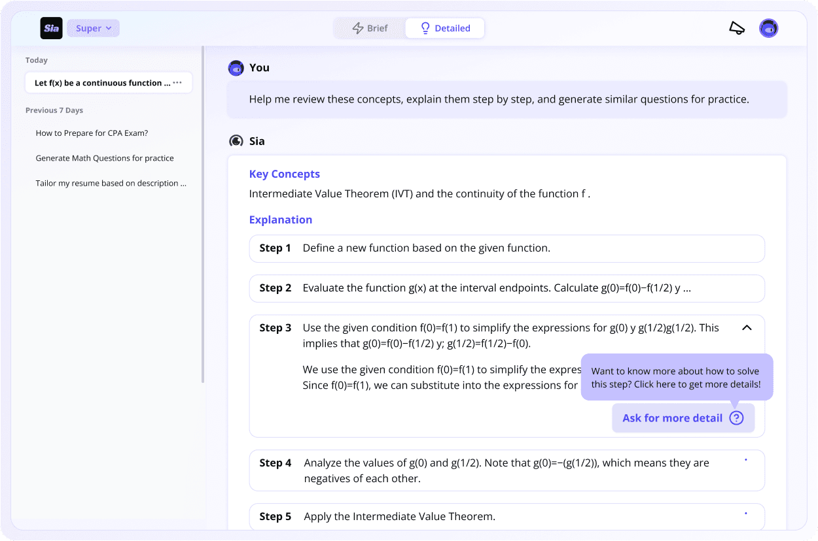Open announcements via the megaphone icon

click(737, 28)
